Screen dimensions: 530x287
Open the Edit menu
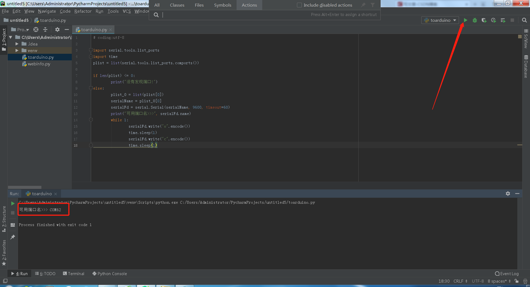pyautogui.click(x=17, y=11)
